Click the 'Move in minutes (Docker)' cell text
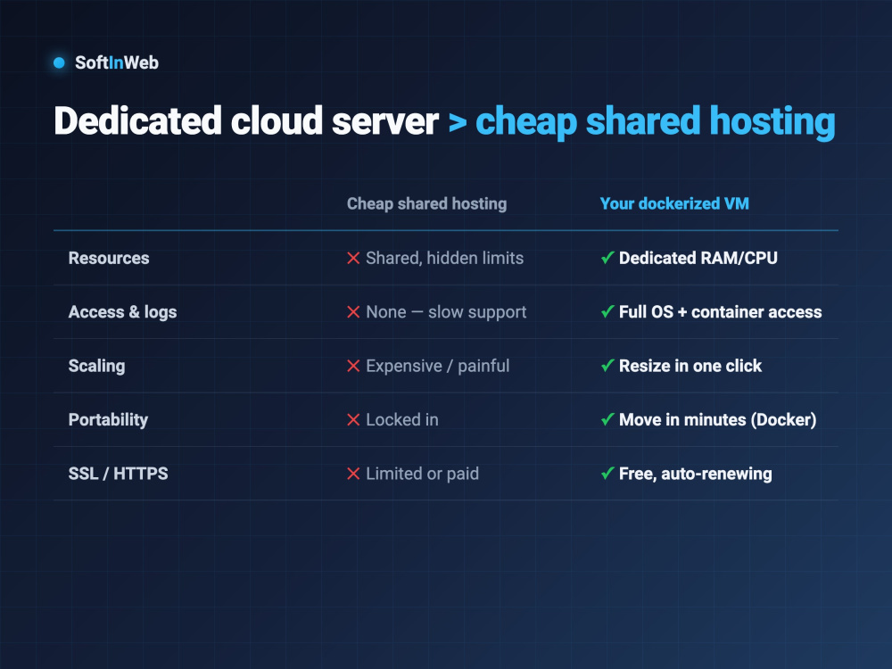This screenshot has height=669, width=892. (717, 420)
